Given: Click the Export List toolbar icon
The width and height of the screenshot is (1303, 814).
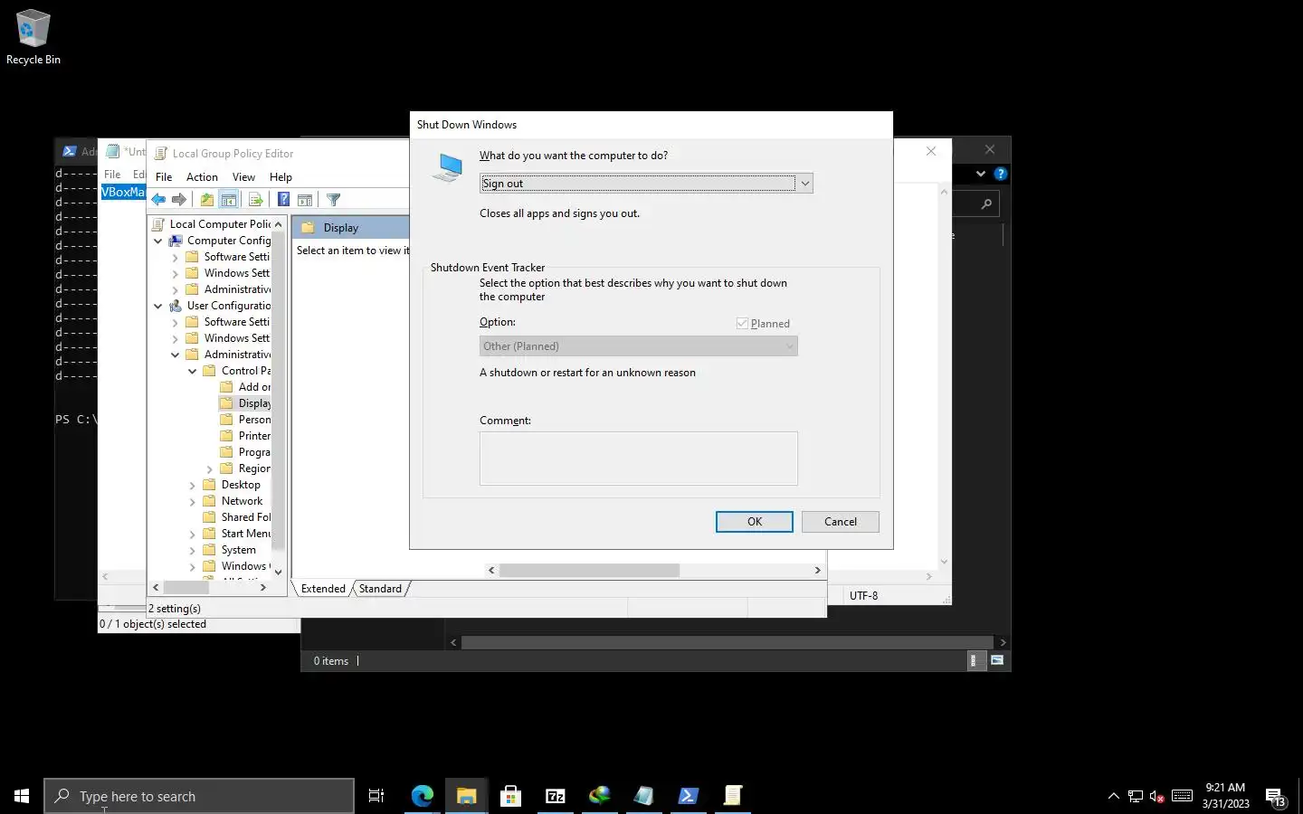Looking at the screenshot, I should point(255,200).
